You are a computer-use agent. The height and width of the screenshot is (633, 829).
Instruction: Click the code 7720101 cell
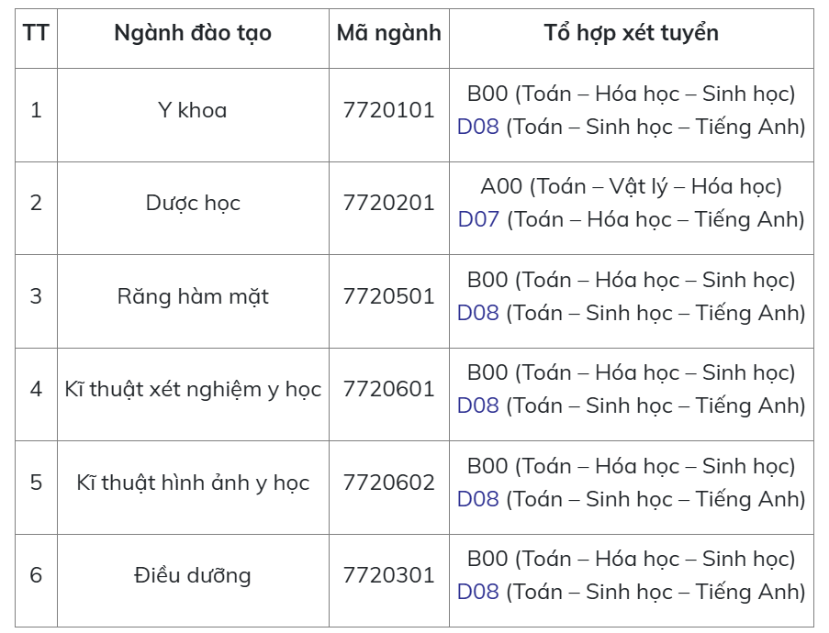tap(388, 111)
